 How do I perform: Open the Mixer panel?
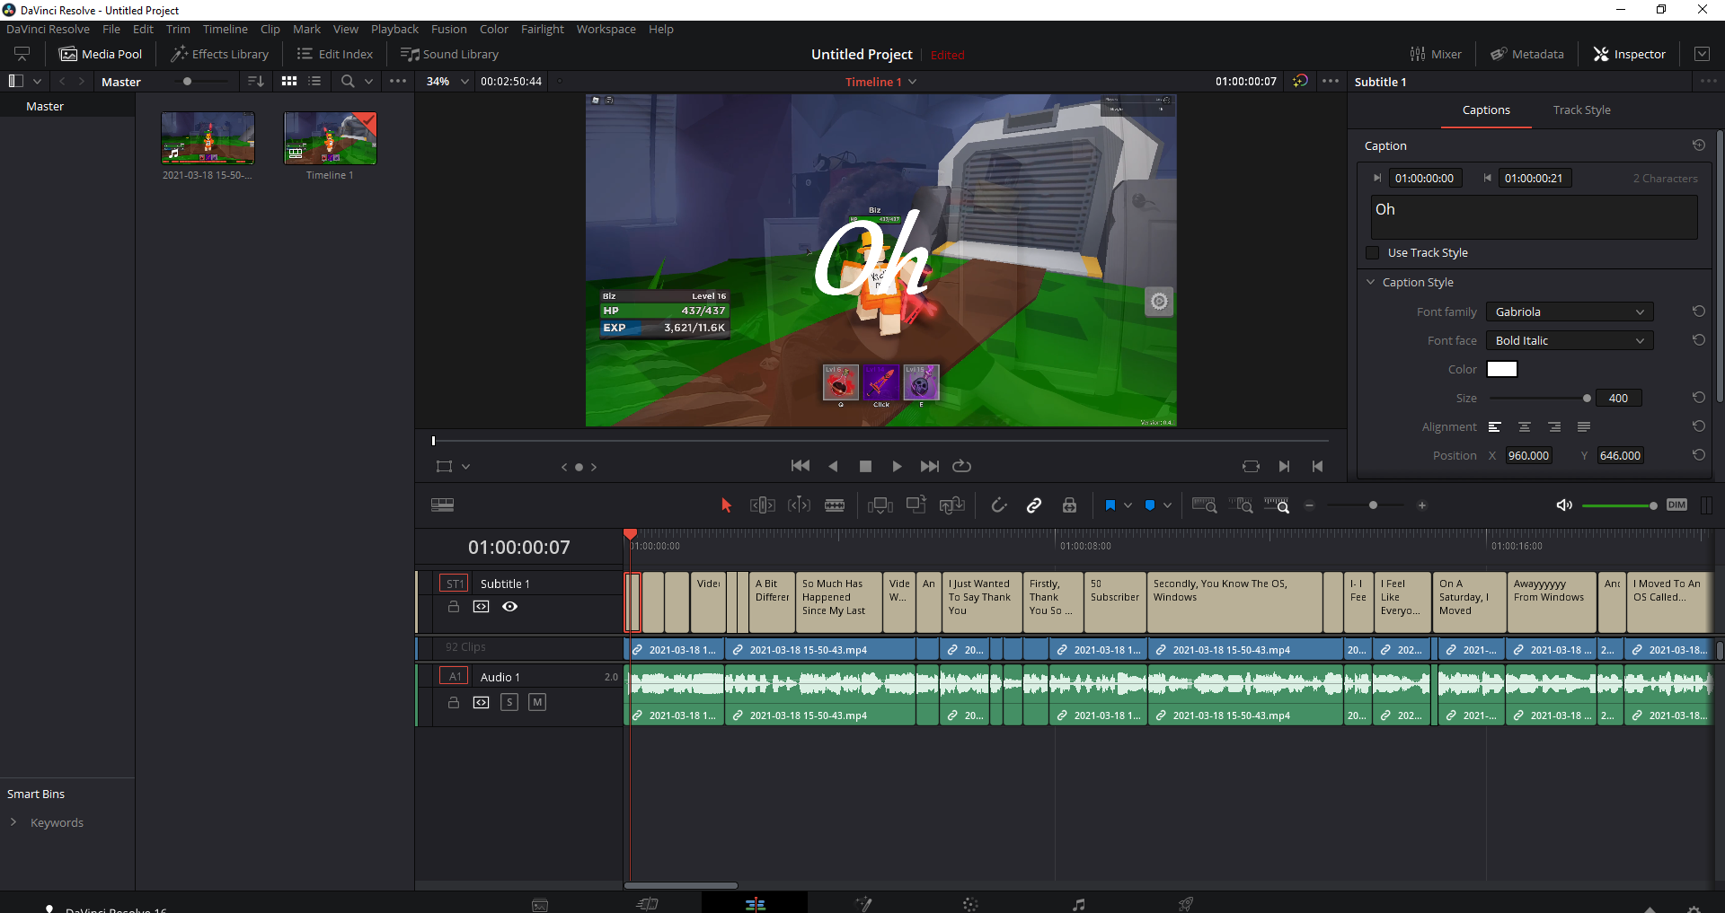pyautogui.click(x=1436, y=54)
